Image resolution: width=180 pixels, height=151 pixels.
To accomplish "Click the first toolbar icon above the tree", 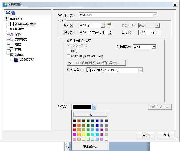I will point(7,12).
